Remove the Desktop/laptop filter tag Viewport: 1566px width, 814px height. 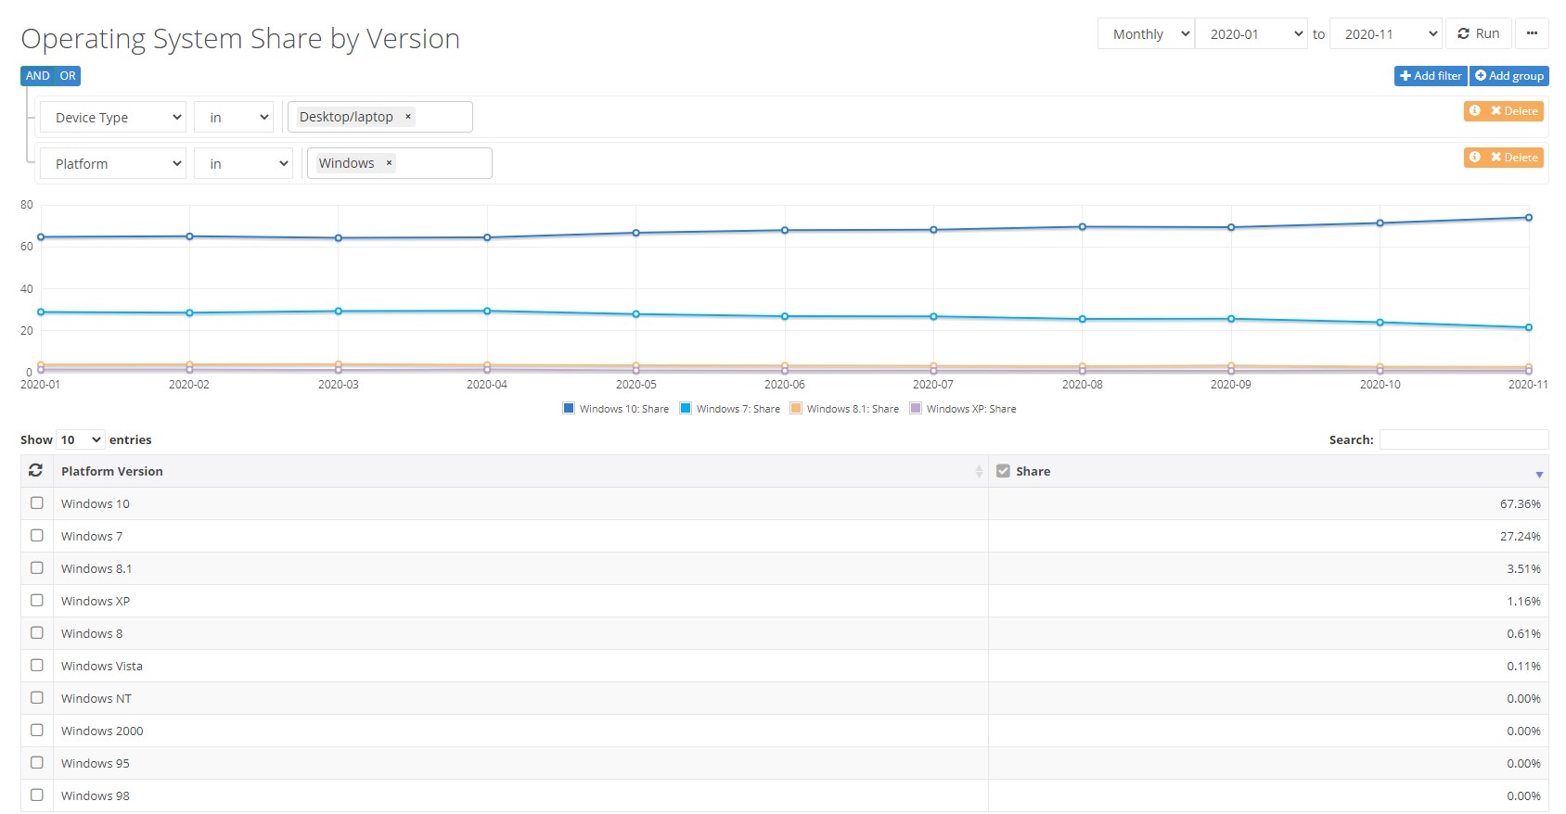click(407, 117)
